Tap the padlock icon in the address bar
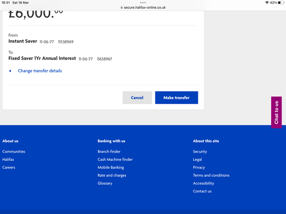This screenshot has height=214, width=286. (x=121, y=7)
